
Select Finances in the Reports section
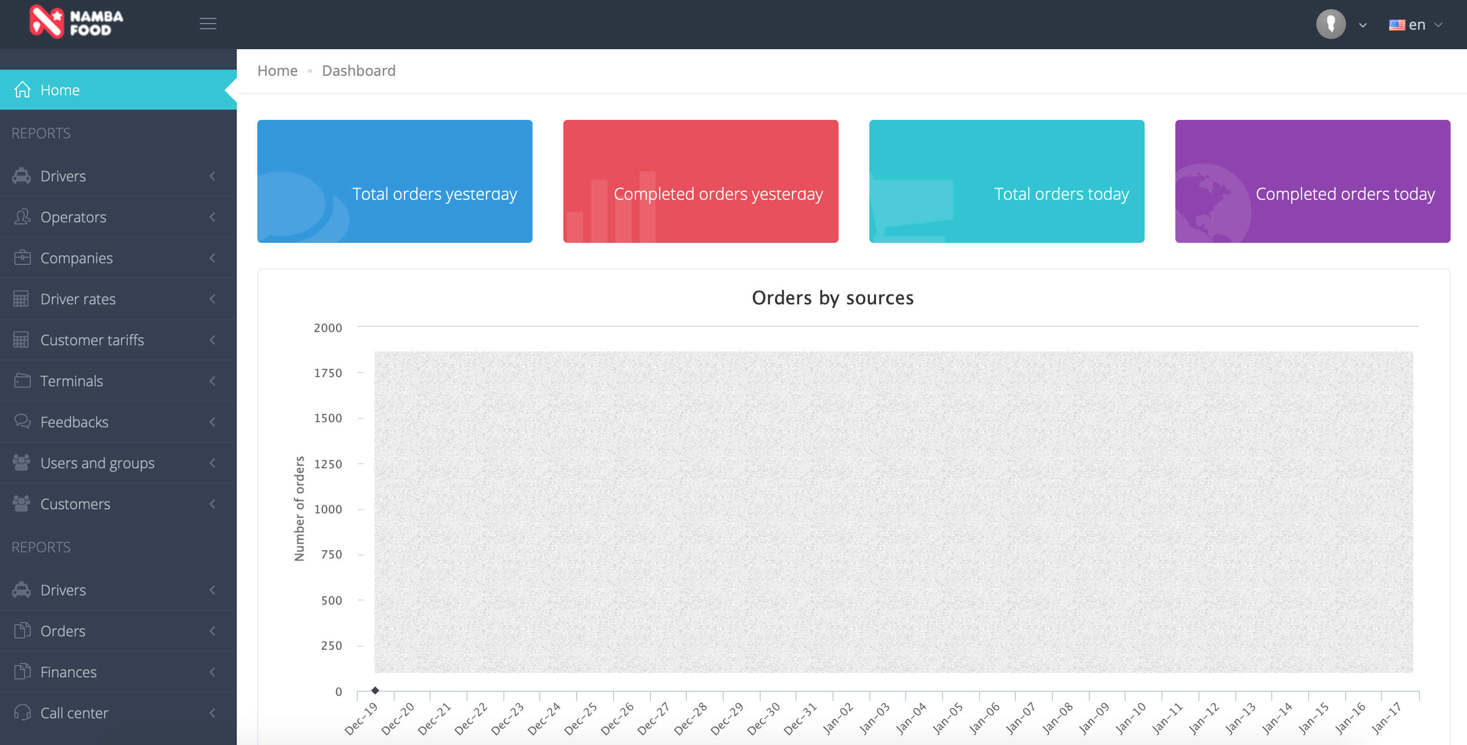(68, 672)
